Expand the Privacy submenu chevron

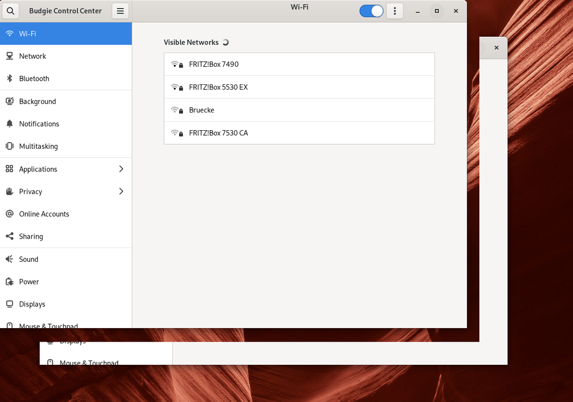(121, 191)
